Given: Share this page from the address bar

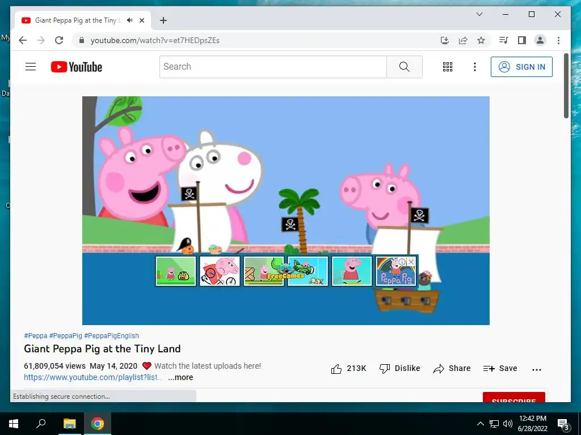Looking at the screenshot, I should 463,40.
